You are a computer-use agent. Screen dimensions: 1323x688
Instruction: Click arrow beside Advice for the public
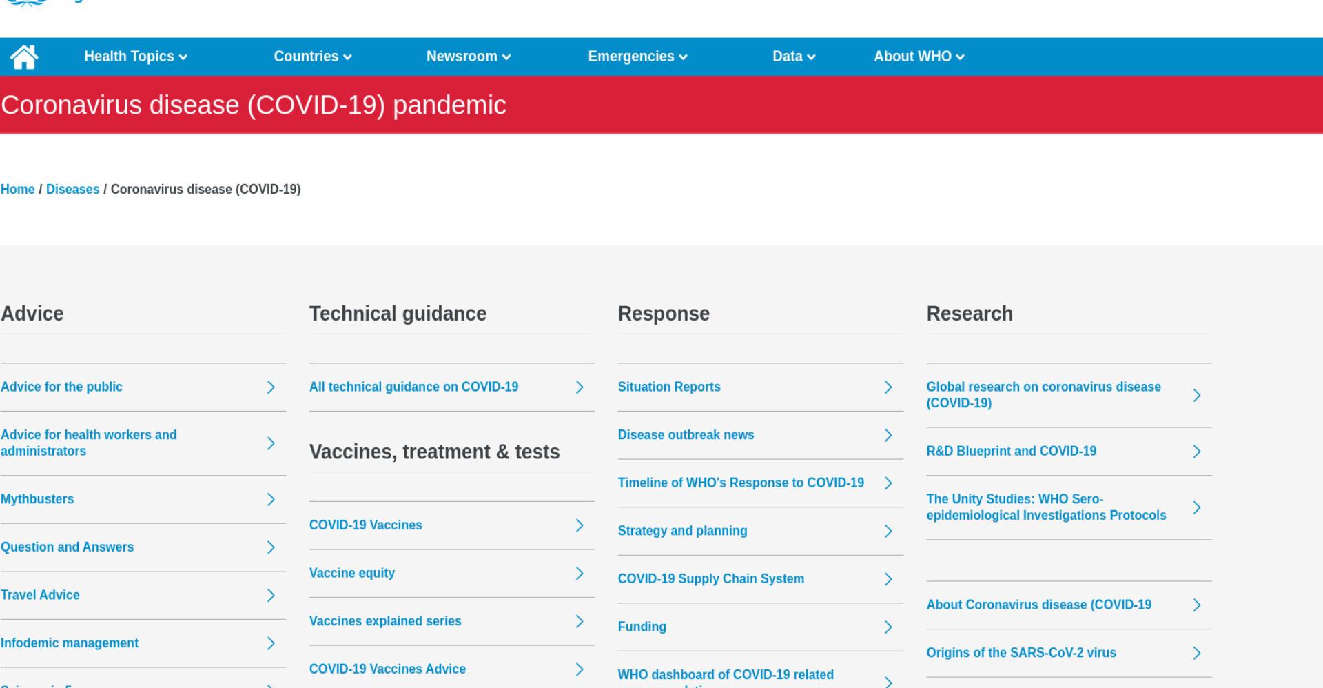pyautogui.click(x=271, y=387)
